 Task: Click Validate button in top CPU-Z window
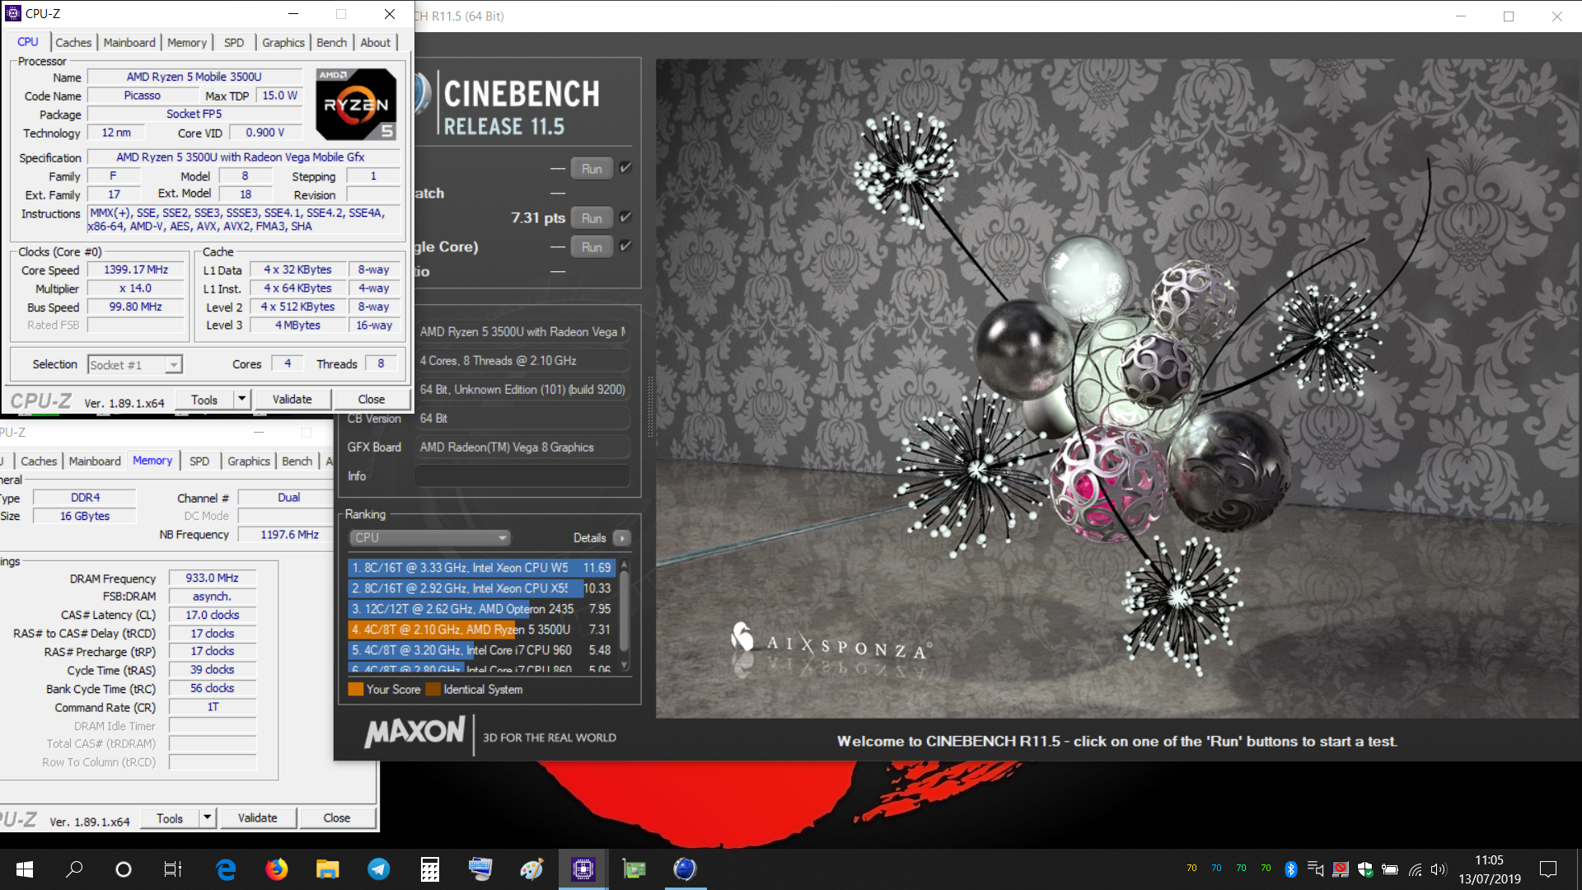293,400
